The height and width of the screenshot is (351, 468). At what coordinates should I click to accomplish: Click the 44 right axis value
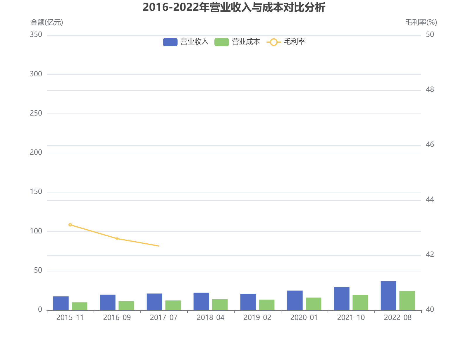[x=430, y=200]
